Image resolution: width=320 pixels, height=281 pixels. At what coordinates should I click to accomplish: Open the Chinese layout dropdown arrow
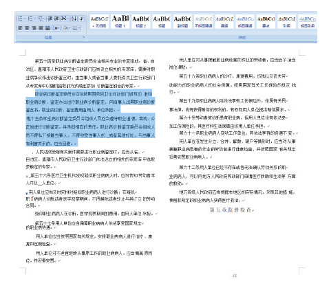click(67, 19)
